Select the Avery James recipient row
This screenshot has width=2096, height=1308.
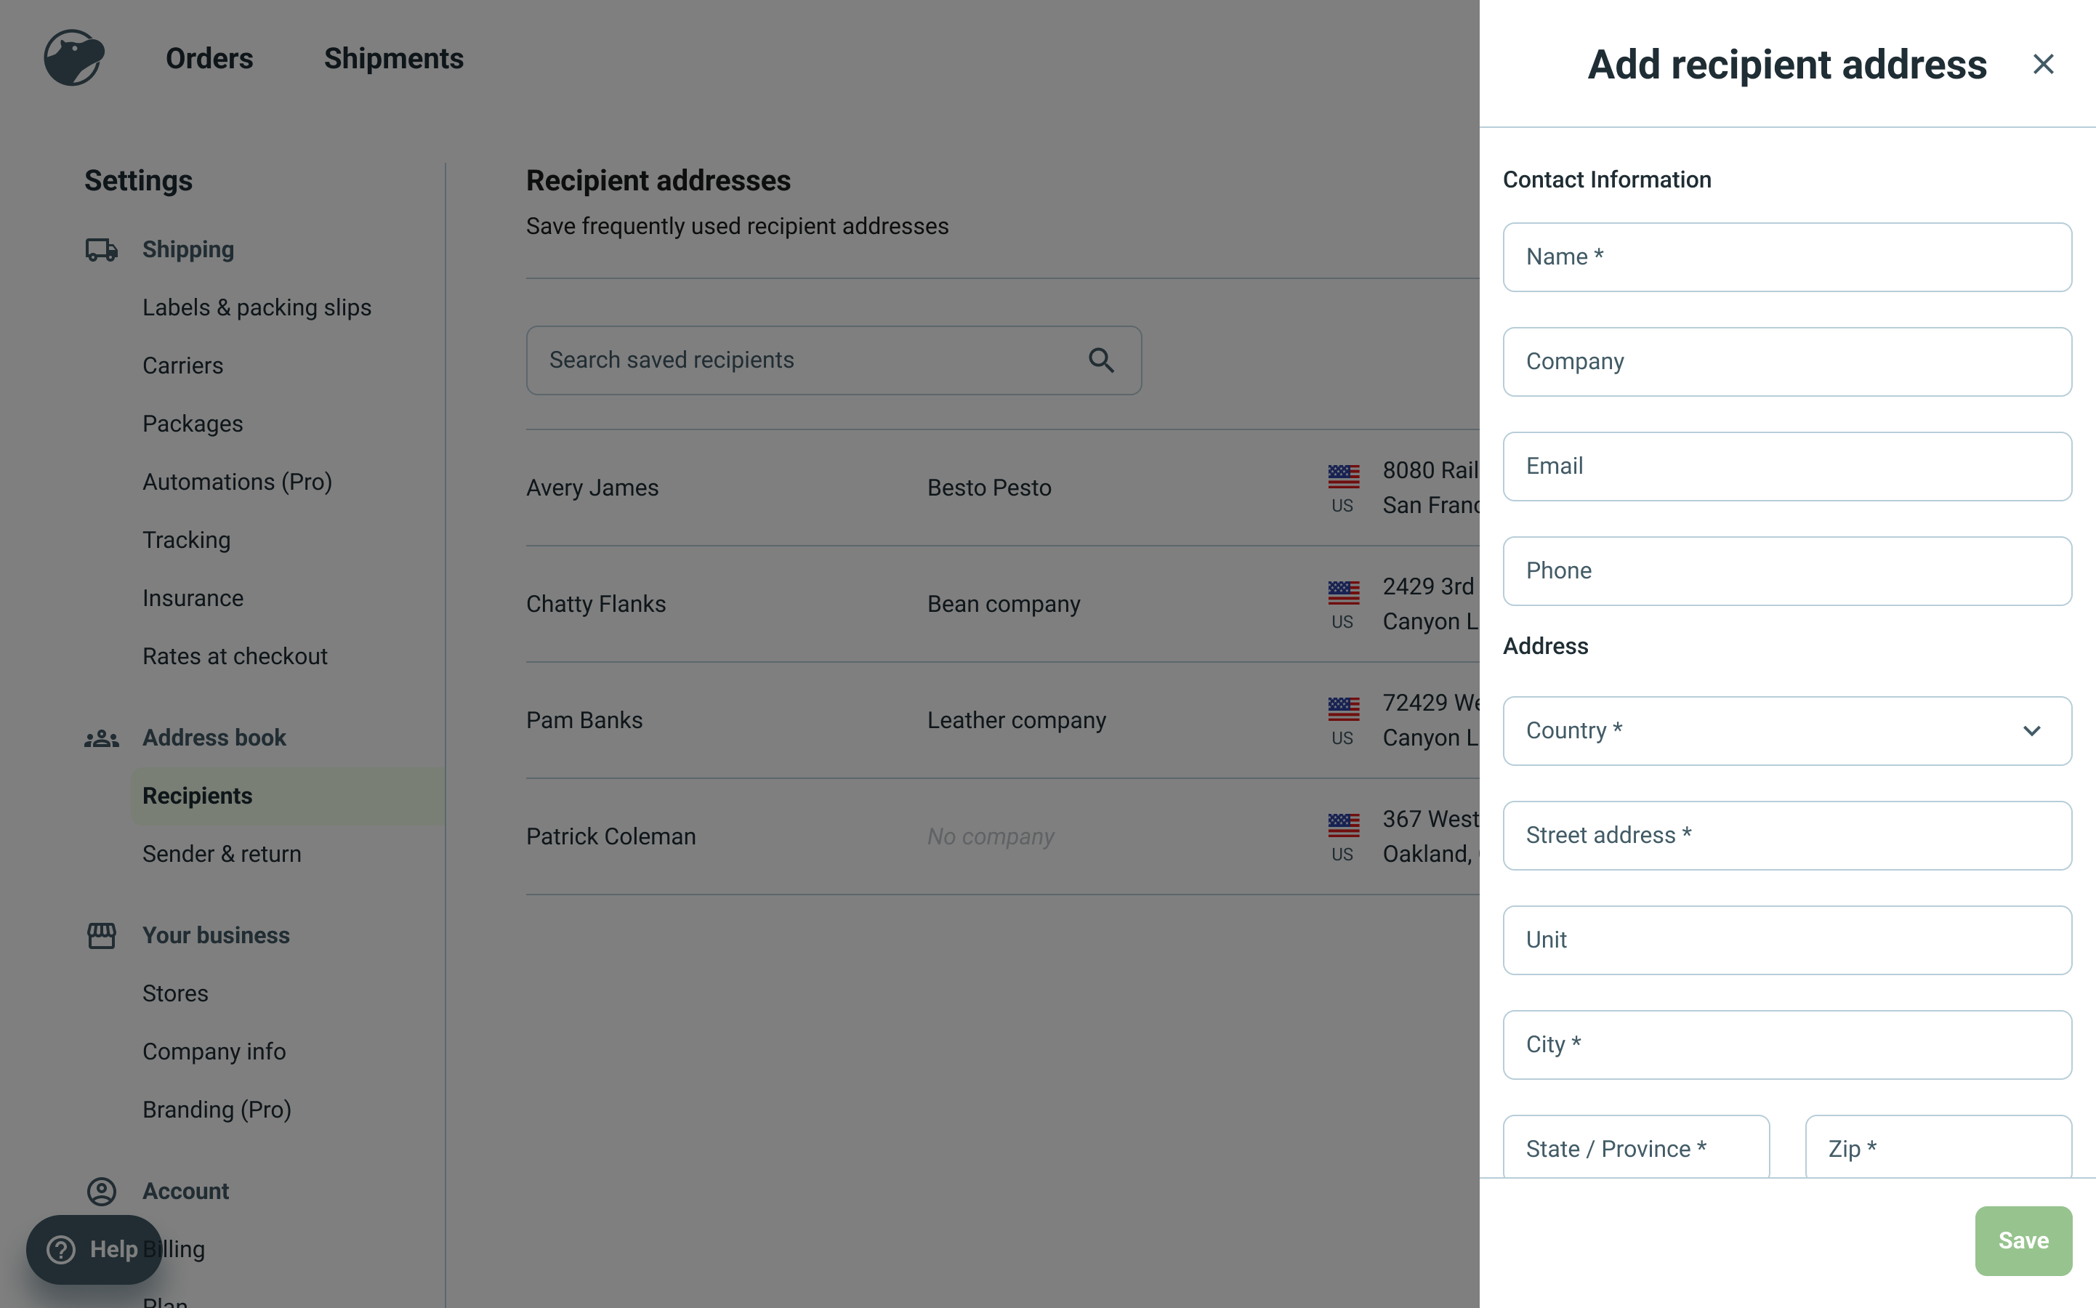click(x=1003, y=488)
